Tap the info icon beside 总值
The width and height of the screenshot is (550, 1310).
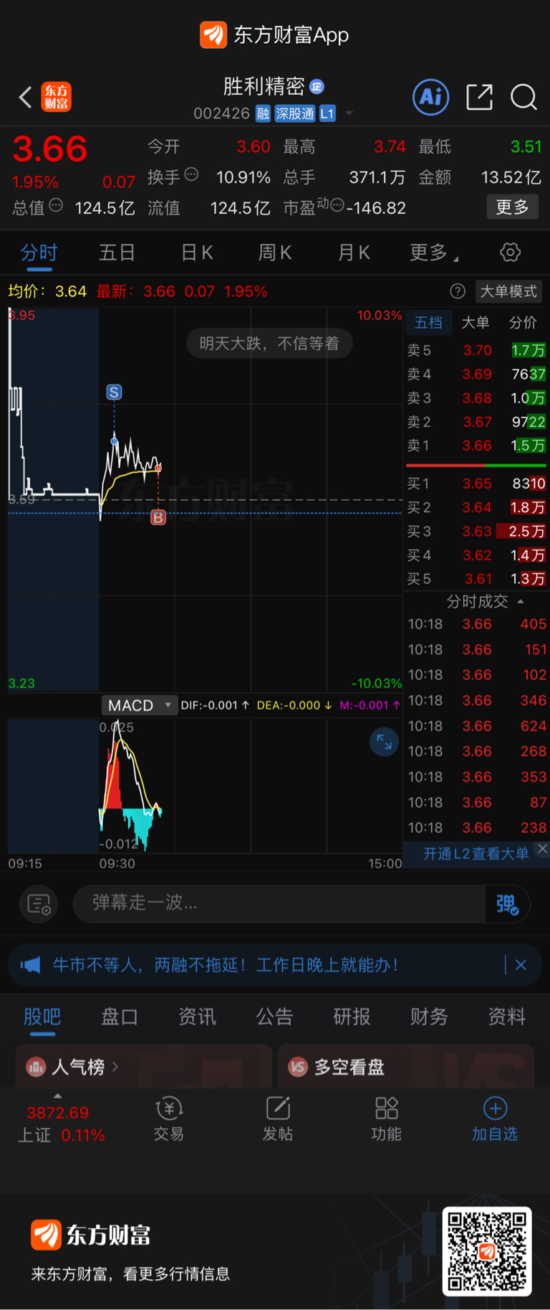click(x=55, y=205)
